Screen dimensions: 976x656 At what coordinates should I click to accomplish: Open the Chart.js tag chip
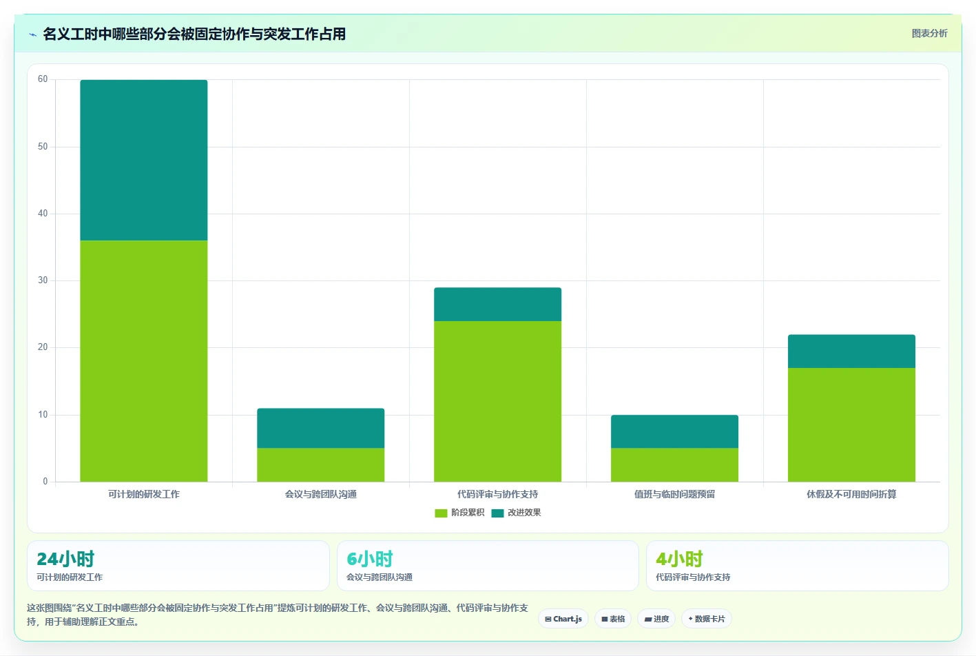pyautogui.click(x=563, y=619)
